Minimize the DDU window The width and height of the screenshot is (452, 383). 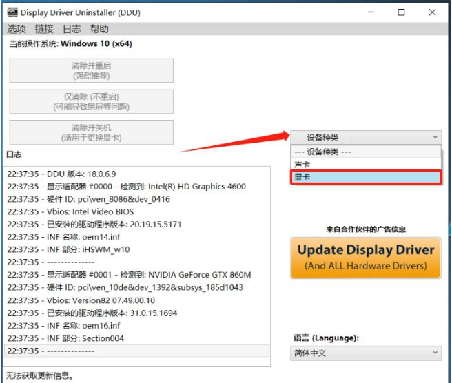tap(371, 12)
